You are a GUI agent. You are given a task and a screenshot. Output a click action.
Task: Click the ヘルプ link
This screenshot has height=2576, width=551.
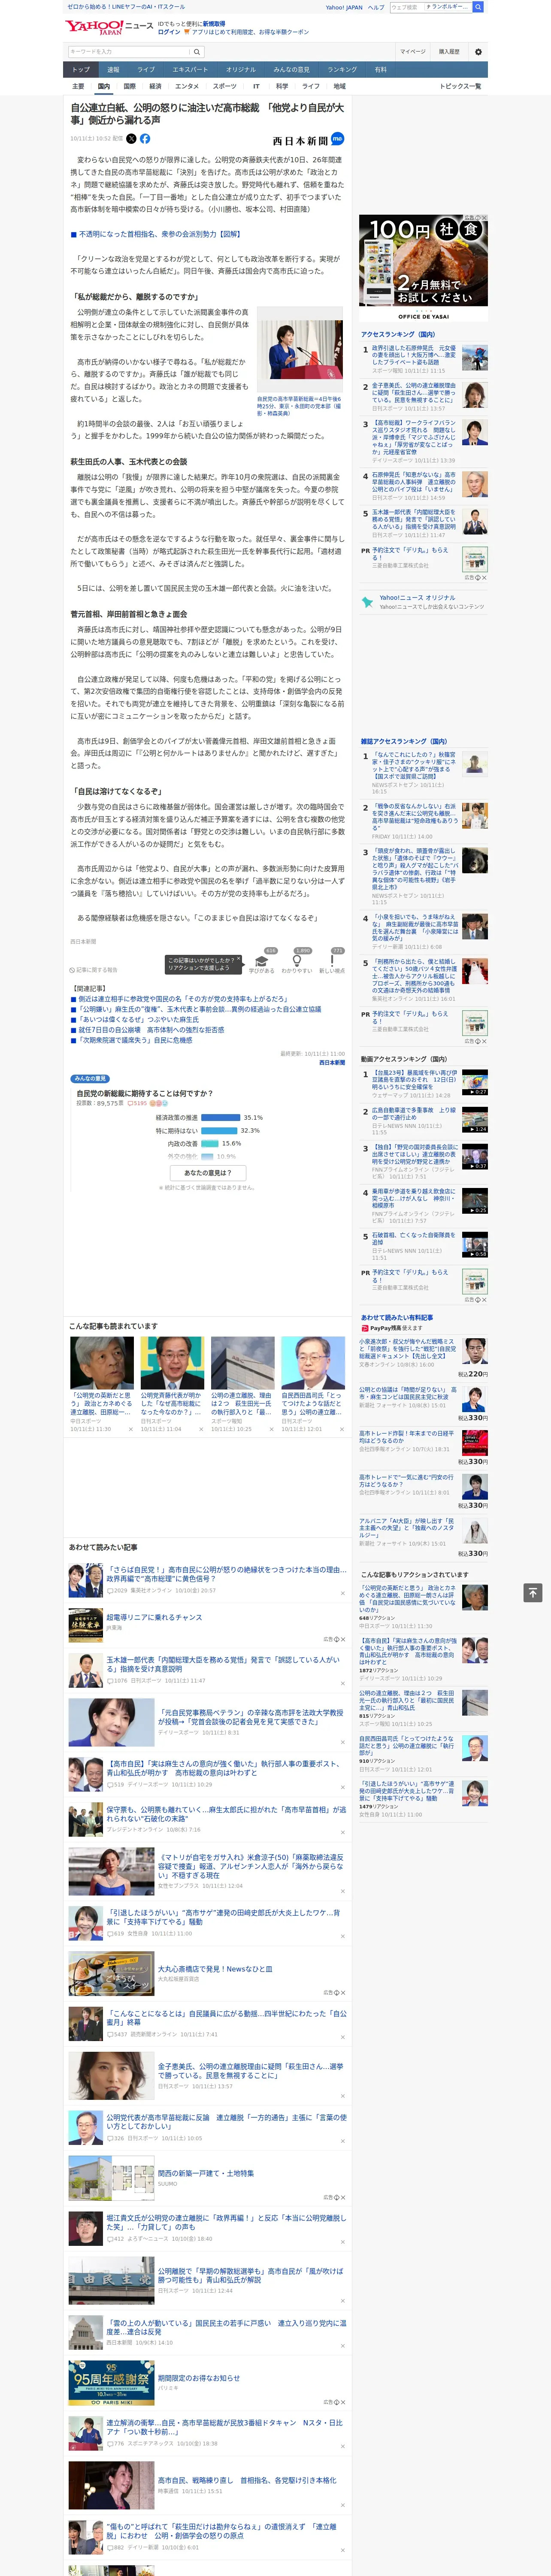point(376,7)
